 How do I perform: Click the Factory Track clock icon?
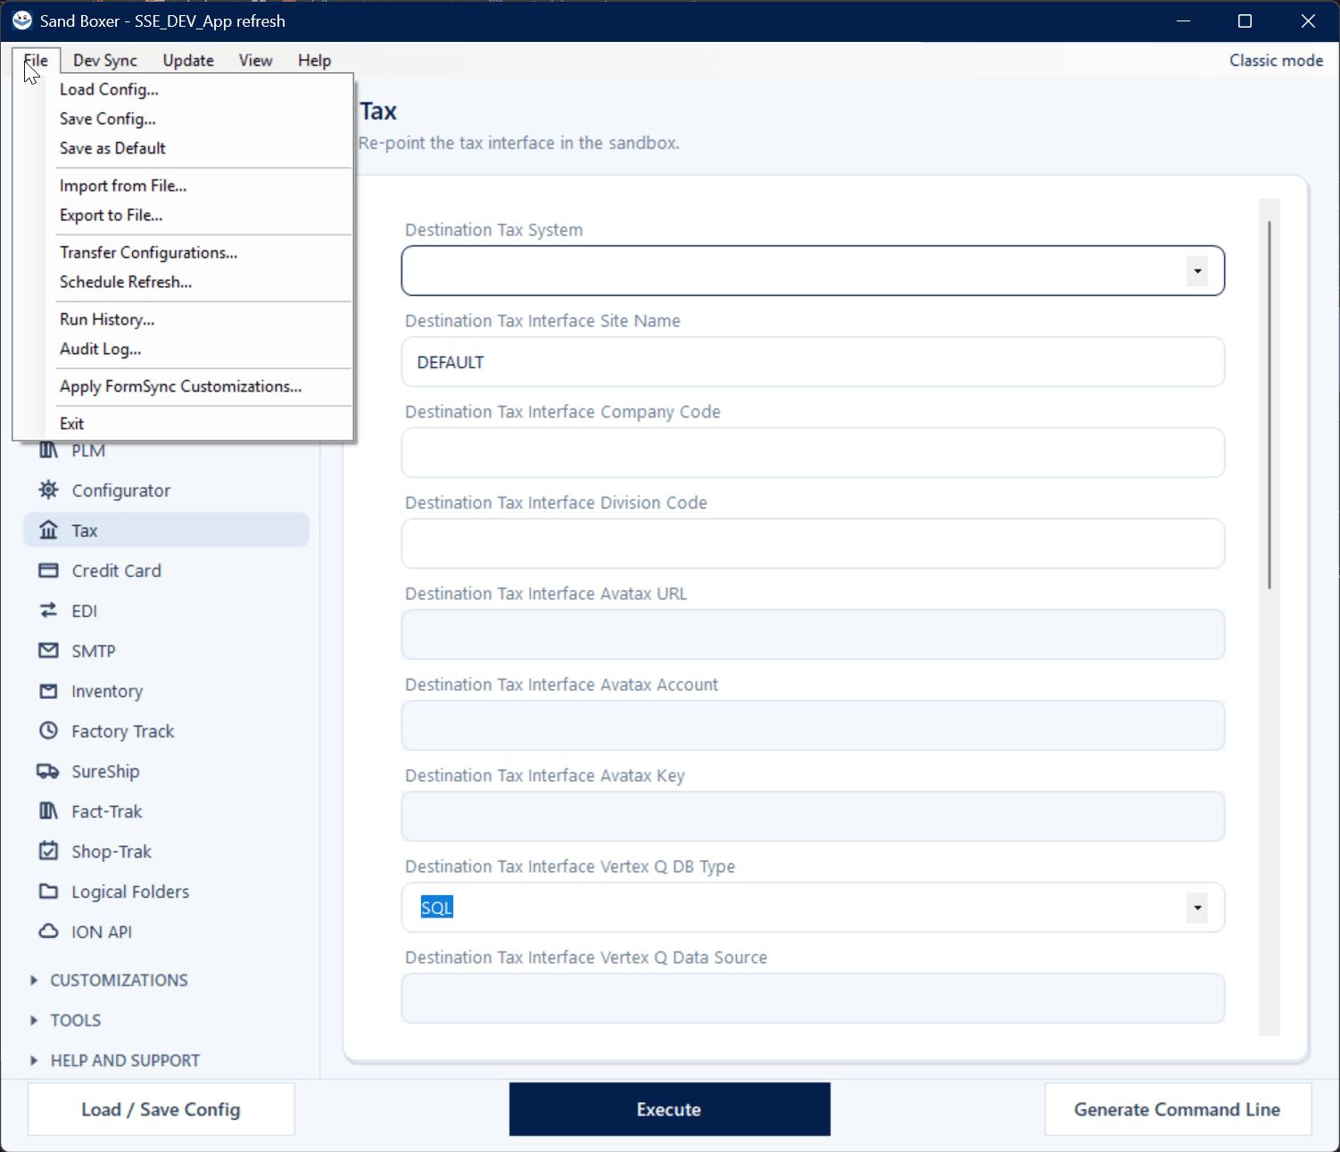click(x=48, y=730)
